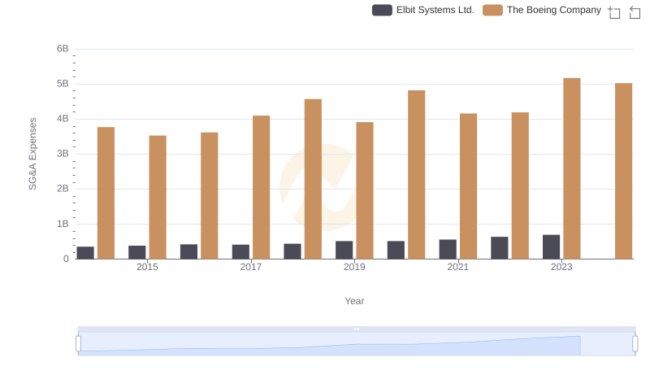This screenshot has height=375, width=650.
Task: Click Boeing bar for 2017
Action: click(x=261, y=187)
